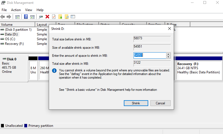
Task: Click the blue info icon in Shrink dialog
Action: 54,71
